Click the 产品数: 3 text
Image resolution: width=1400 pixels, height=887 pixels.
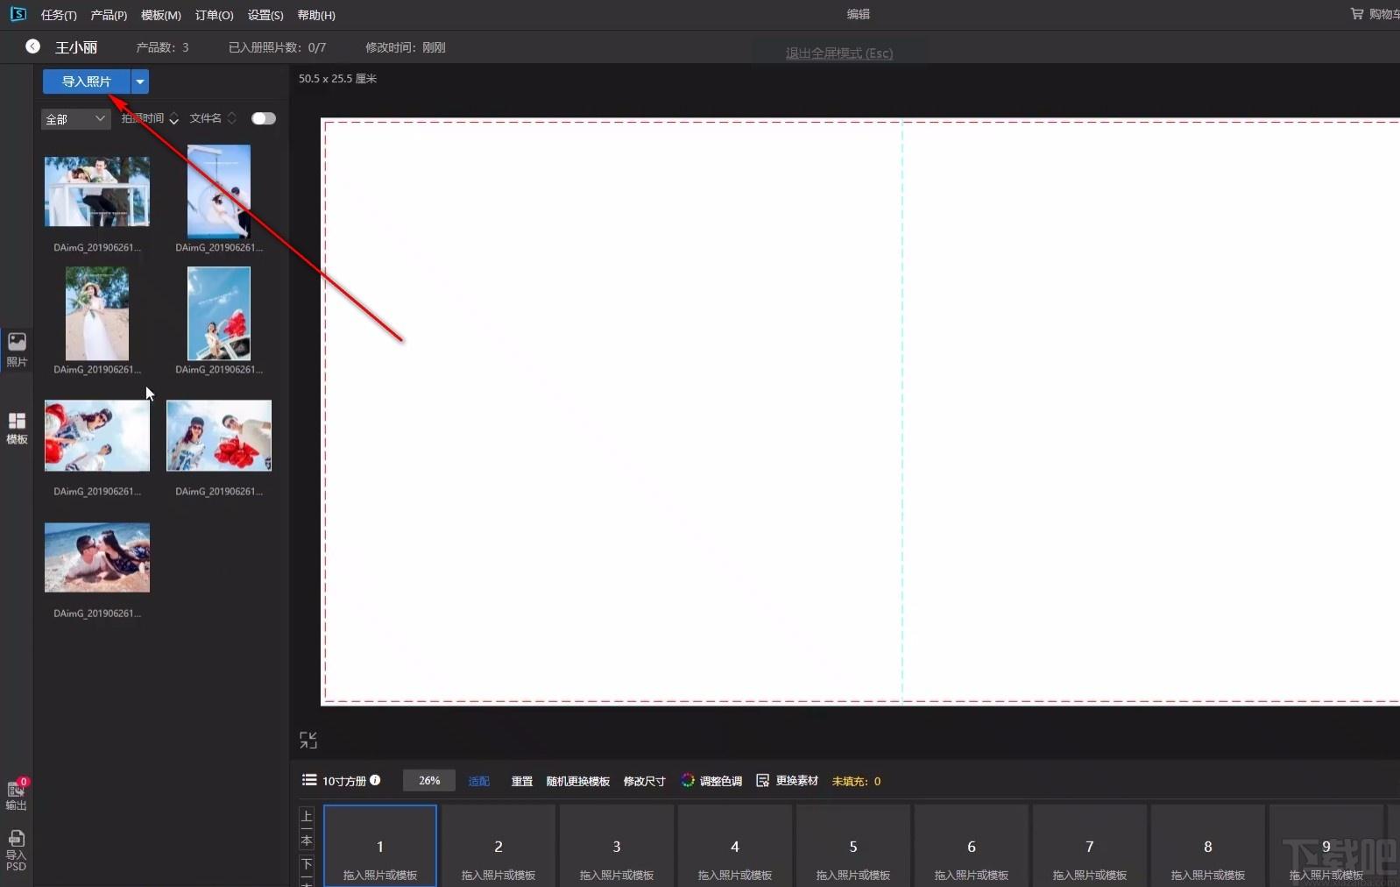(x=162, y=47)
